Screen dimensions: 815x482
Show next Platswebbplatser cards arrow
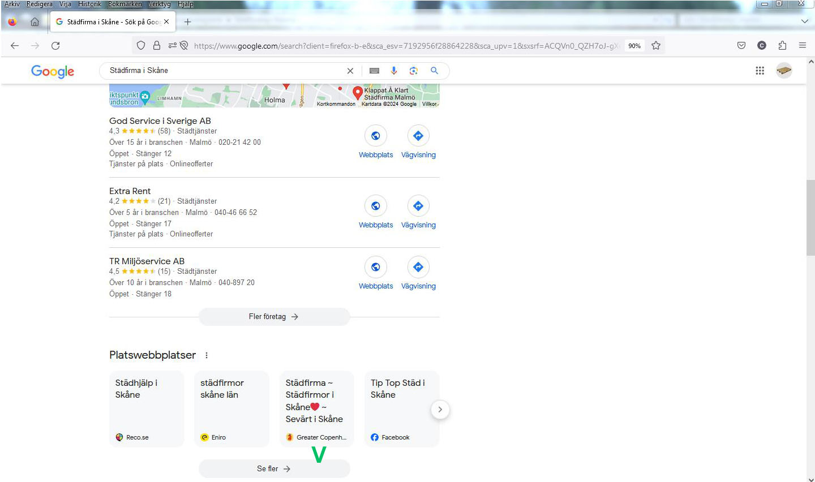click(x=440, y=410)
